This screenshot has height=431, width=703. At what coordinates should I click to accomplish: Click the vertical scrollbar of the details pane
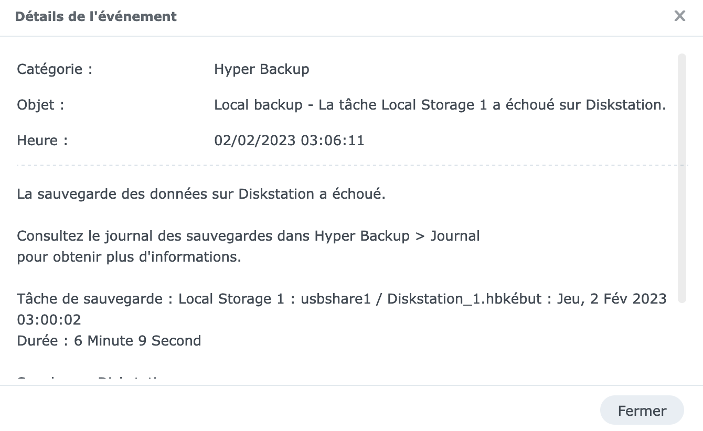[682, 178]
